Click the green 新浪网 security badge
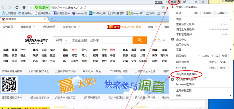This screenshot has width=234, height=109. point(42,7)
